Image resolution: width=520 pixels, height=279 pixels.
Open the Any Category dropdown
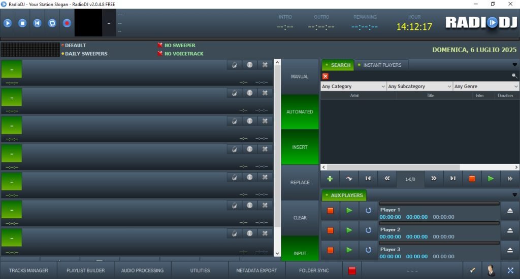[x=353, y=87]
